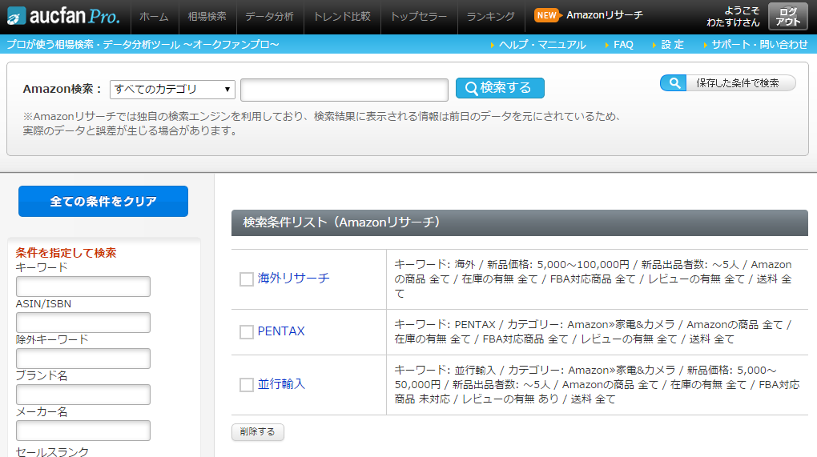Tick the PENTAX condition checkbox

click(x=247, y=332)
